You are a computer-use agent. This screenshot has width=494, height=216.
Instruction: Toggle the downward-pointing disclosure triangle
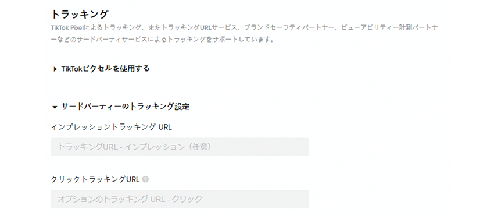click(55, 107)
